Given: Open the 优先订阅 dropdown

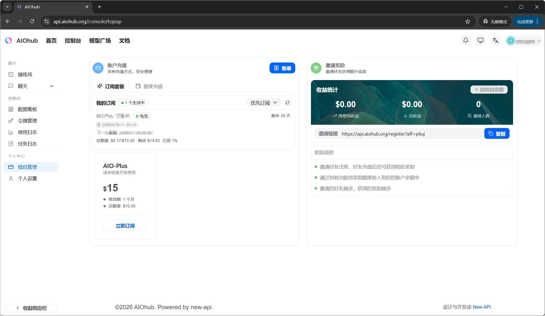Looking at the screenshot, I should click(x=264, y=103).
